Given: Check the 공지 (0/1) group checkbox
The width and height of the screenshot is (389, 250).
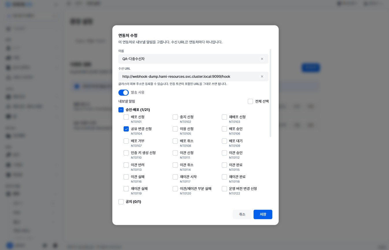Looking at the screenshot, I should (121, 202).
